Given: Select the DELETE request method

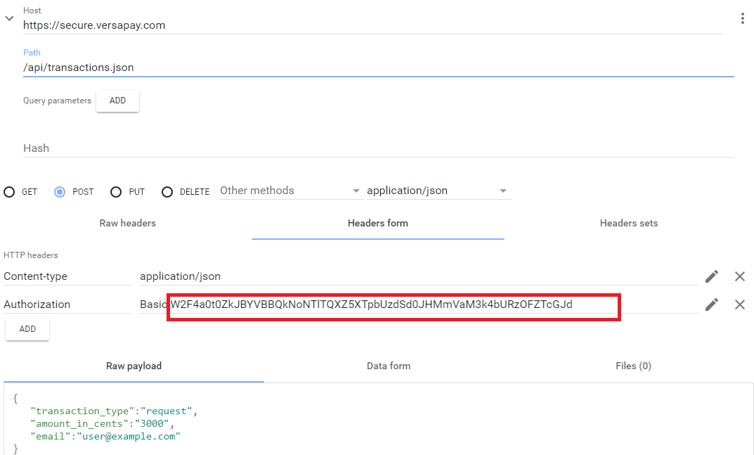Looking at the screenshot, I should pos(167,191).
